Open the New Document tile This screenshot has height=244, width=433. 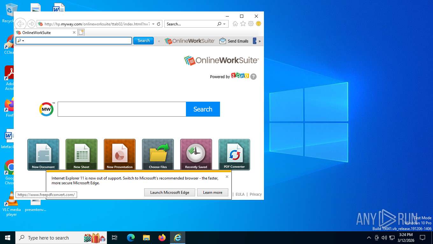tap(43, 154)
